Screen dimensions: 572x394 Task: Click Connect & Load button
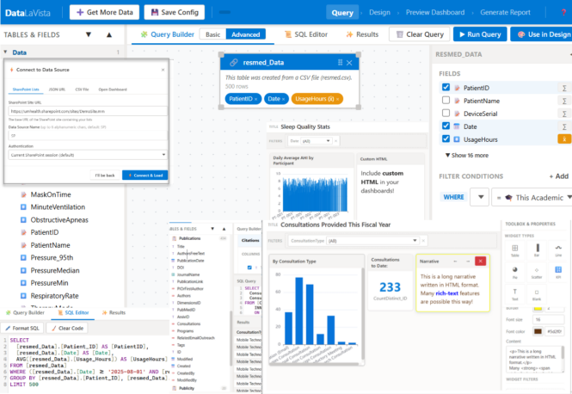click(x=145, y=175)
